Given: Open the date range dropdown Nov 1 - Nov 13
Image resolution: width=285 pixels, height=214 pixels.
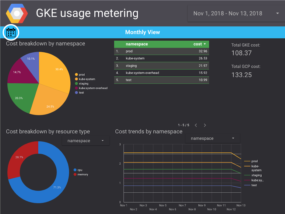Looking at the screenshot, I should (x=236, y=13).
